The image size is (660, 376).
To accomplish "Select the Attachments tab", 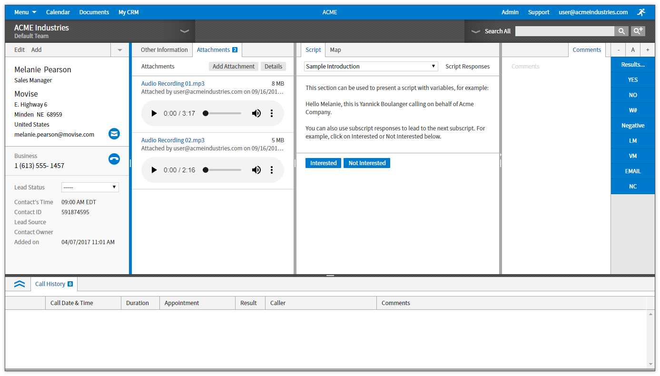I will click(x=217, y=50).
